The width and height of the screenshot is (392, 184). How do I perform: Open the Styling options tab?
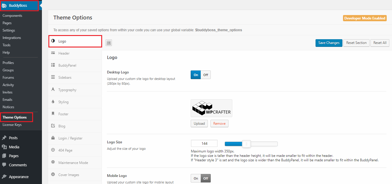tap(75, 102)
